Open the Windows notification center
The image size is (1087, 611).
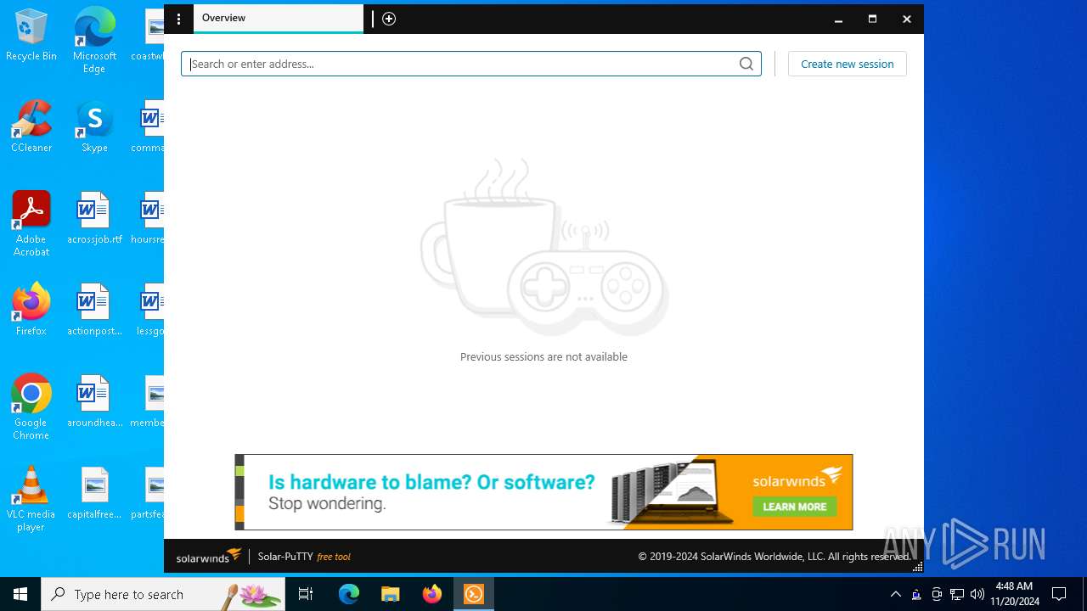[1059, 594]
